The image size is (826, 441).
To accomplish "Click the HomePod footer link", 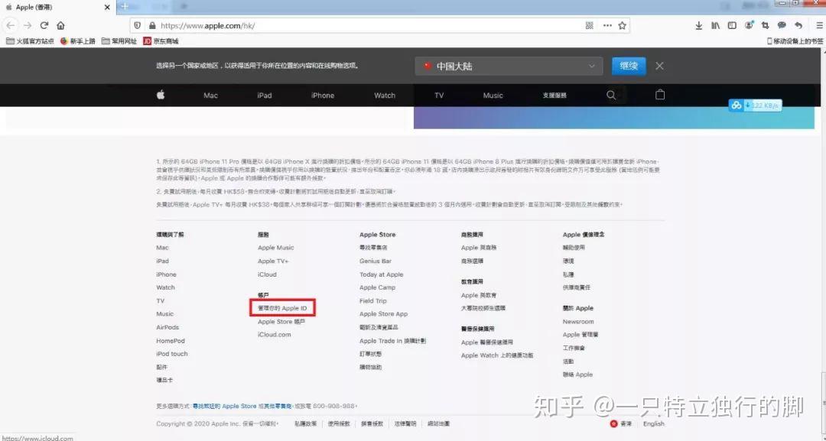I will click(x=170, y=341).
